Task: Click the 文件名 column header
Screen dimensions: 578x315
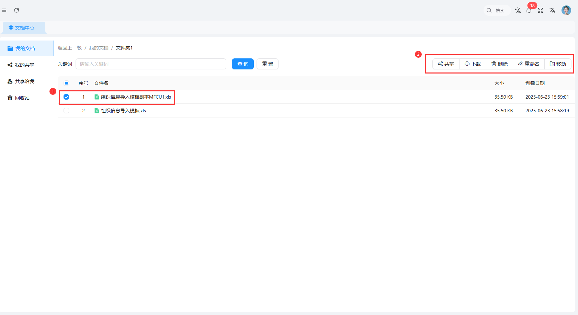Action: click(101, 83)
